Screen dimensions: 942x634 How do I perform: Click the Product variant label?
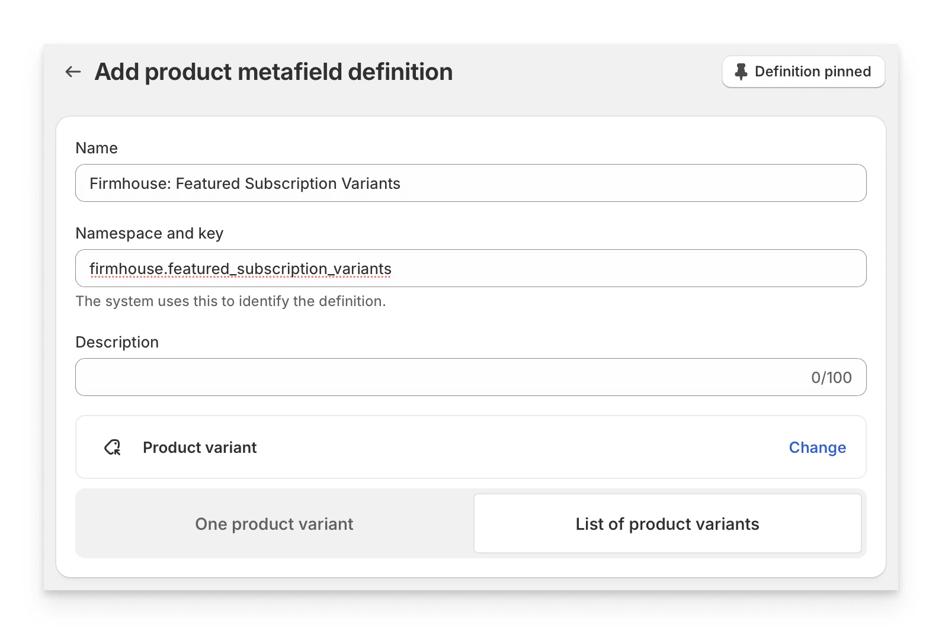[200, 448]
